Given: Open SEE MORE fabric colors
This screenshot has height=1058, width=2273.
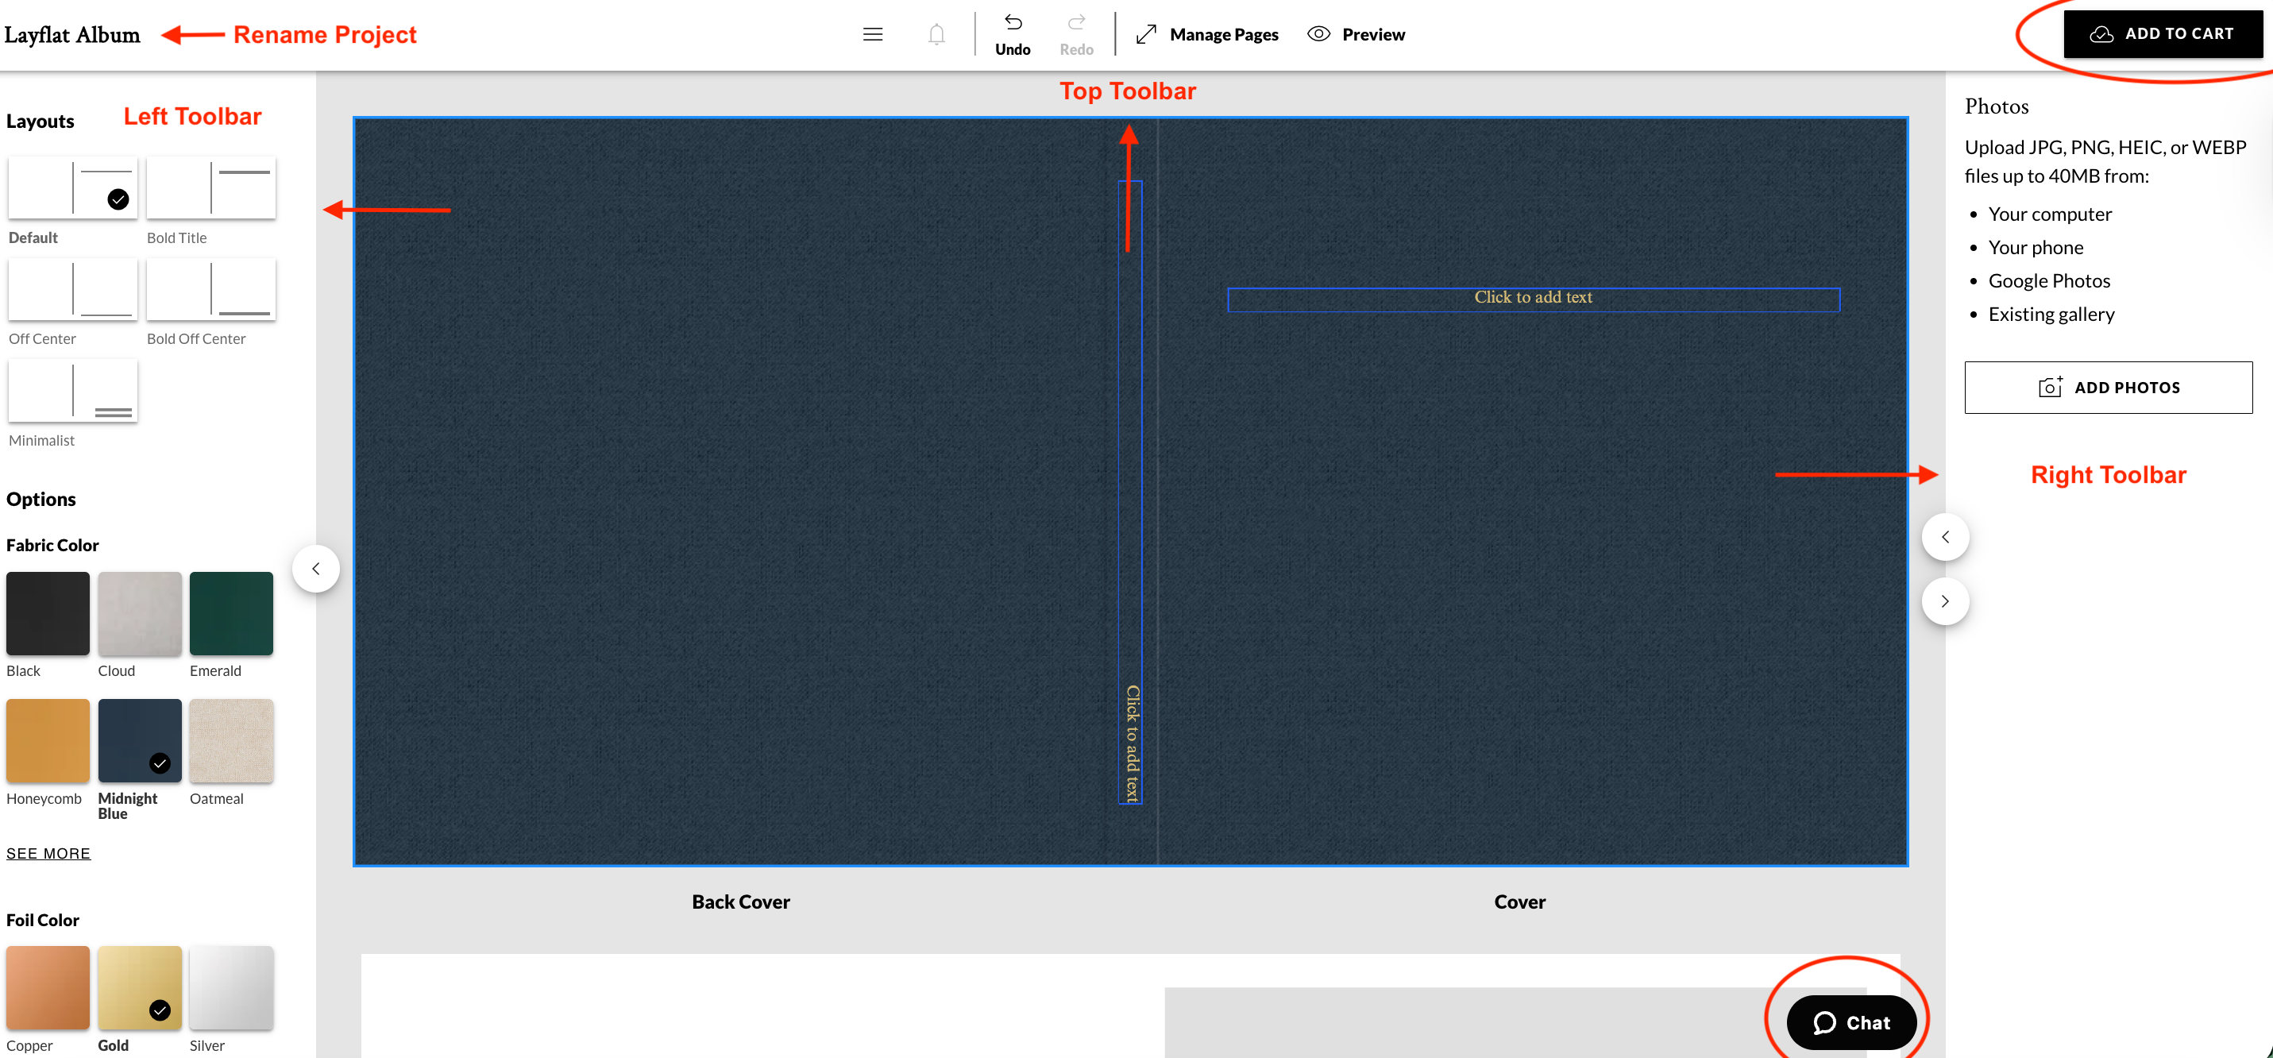Looking at the screenshot, I should point(48,852).
